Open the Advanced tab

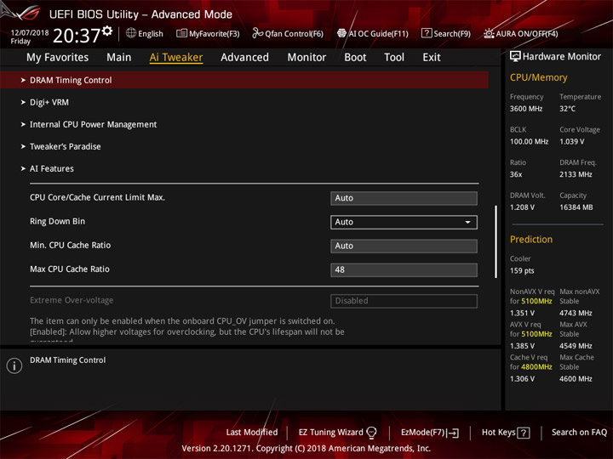pos(244,58)
